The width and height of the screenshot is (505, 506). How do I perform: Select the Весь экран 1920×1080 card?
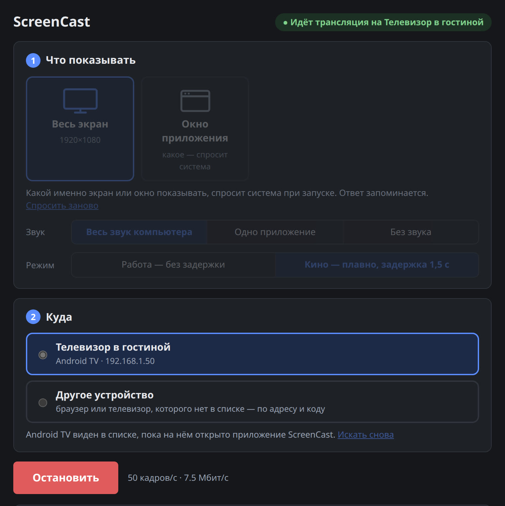coord(80,129)
